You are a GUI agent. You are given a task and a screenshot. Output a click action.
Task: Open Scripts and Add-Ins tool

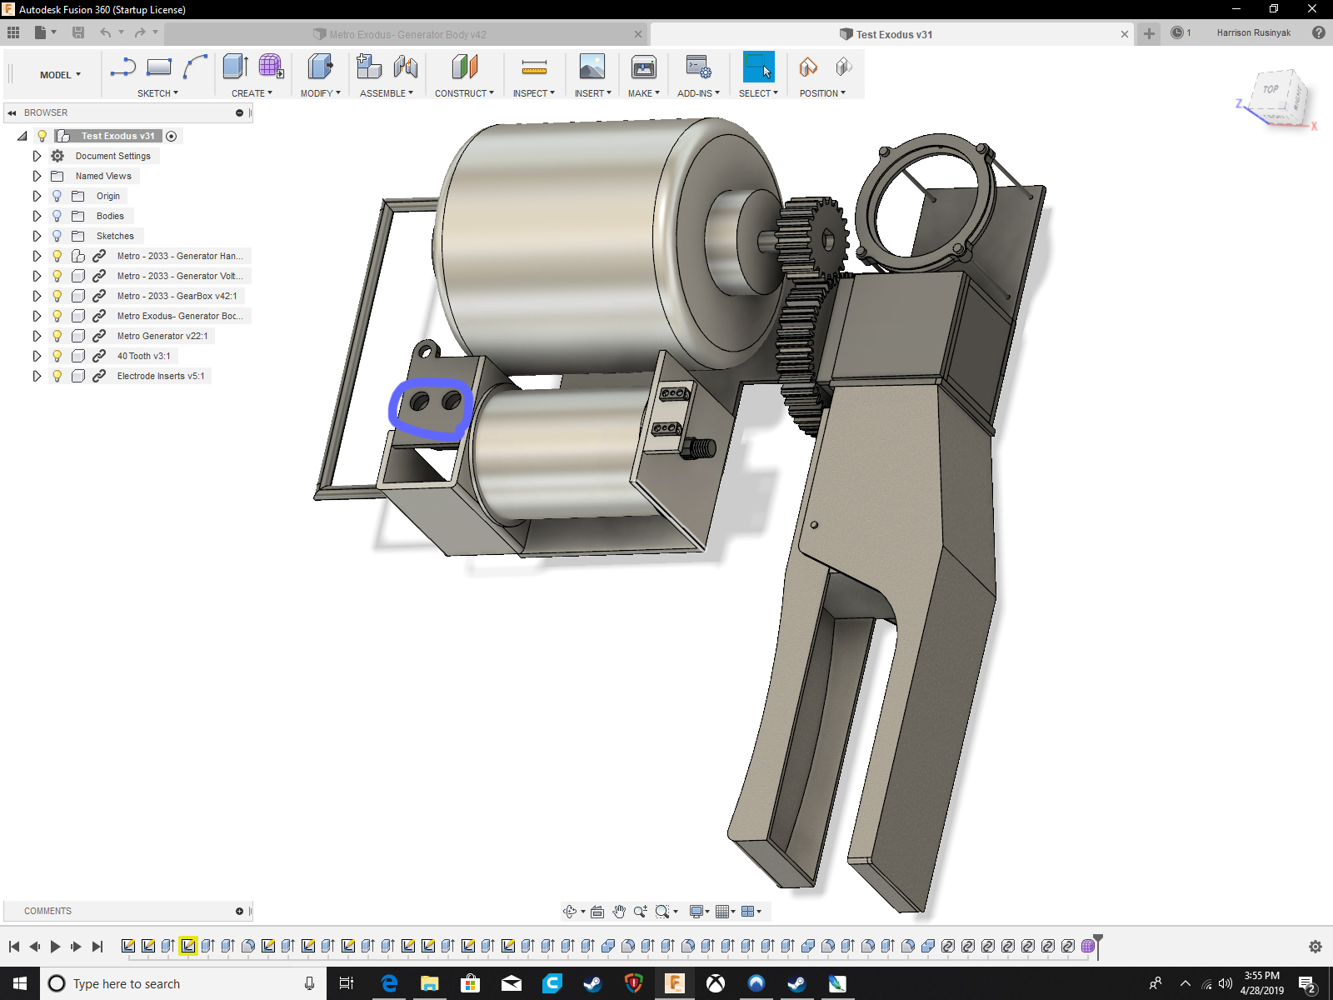coord(698,67)
